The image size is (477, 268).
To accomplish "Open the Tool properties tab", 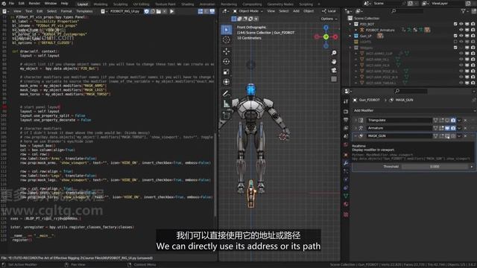I will [346, 101].
